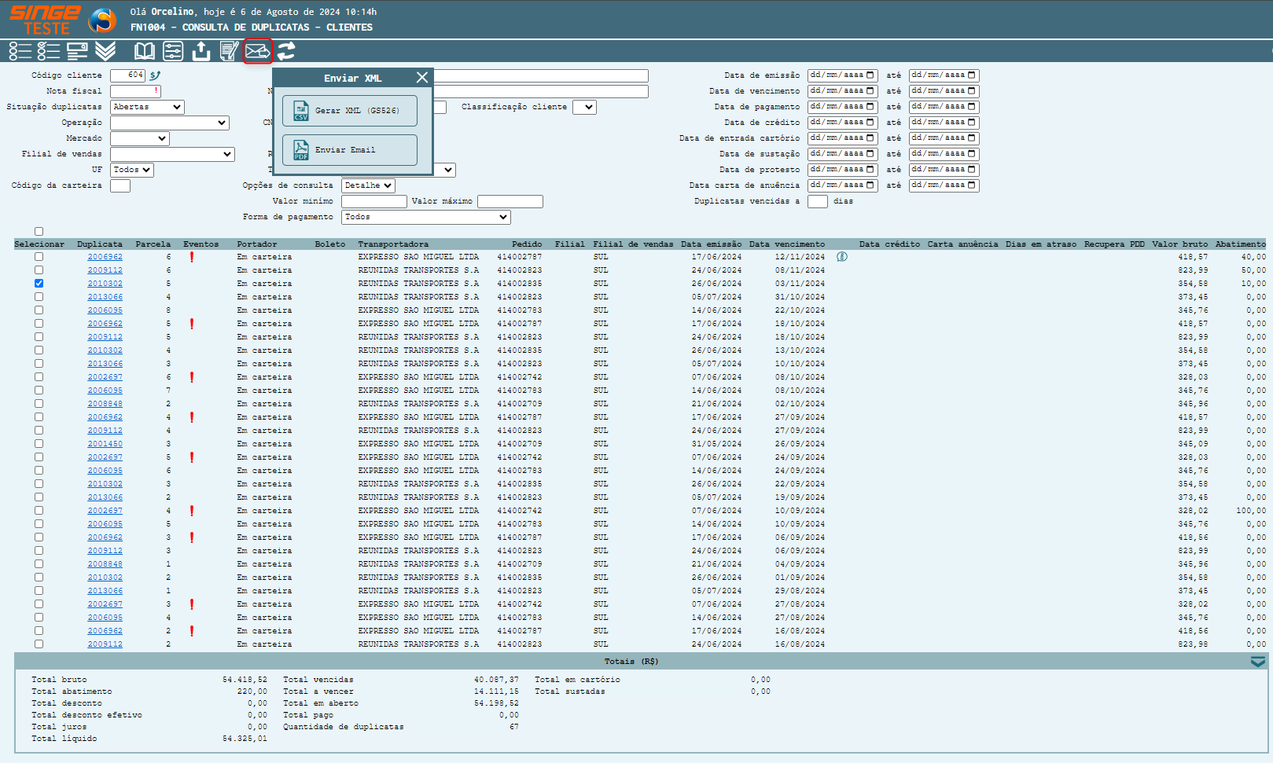
Task: Open duplicata link 2006962 parcela 6
Action: [x=105, y=257]
